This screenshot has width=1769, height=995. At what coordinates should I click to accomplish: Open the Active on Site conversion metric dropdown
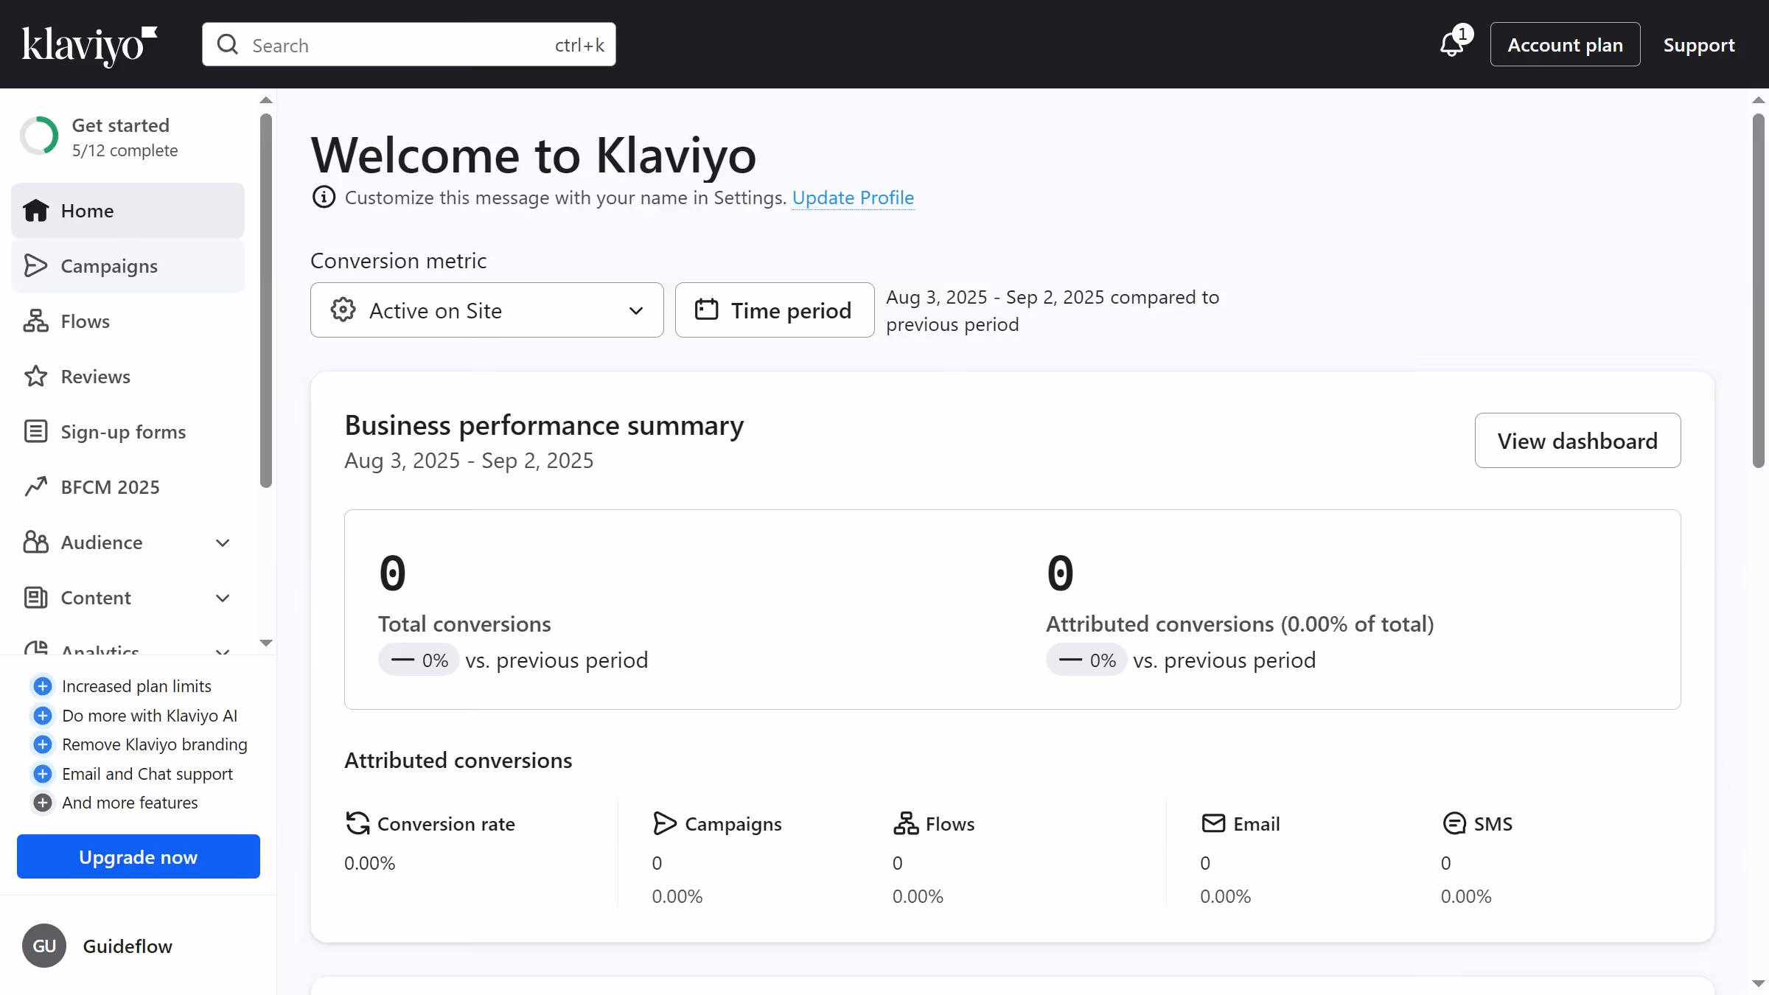click(486, 310)
